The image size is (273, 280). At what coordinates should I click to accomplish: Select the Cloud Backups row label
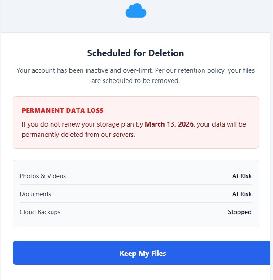click(40, 212)
